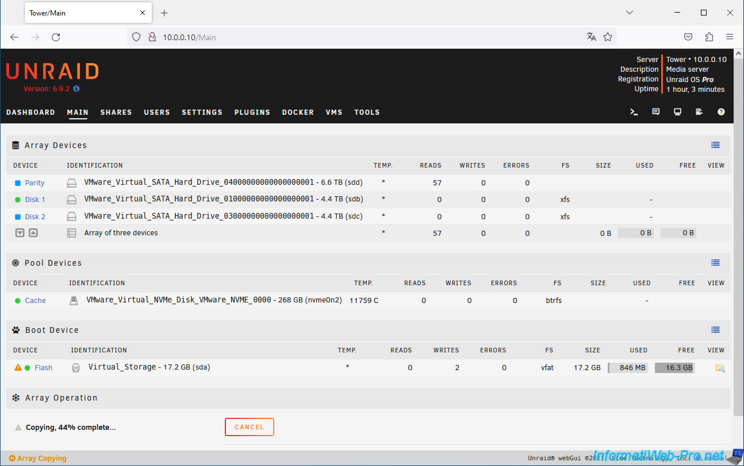Cancel the array copying operation
This screenshot has height=466, width=744.
click(249, 427)
